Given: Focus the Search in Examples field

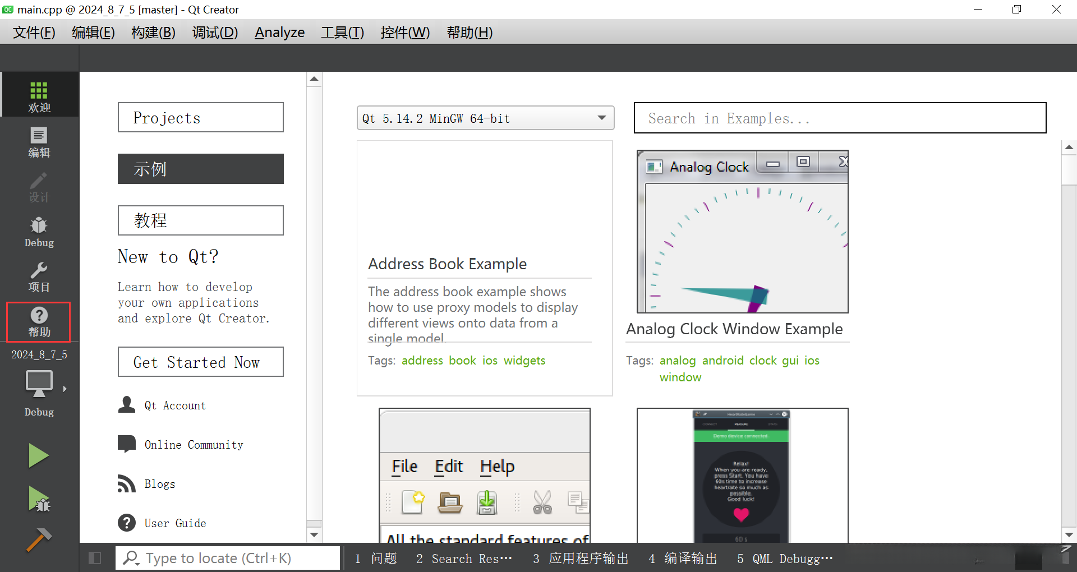Looking at the screenshot, I should [840, 118].
